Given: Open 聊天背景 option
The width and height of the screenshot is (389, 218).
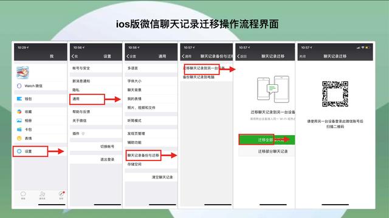Looking at the screenshot, I should point(151,90).
